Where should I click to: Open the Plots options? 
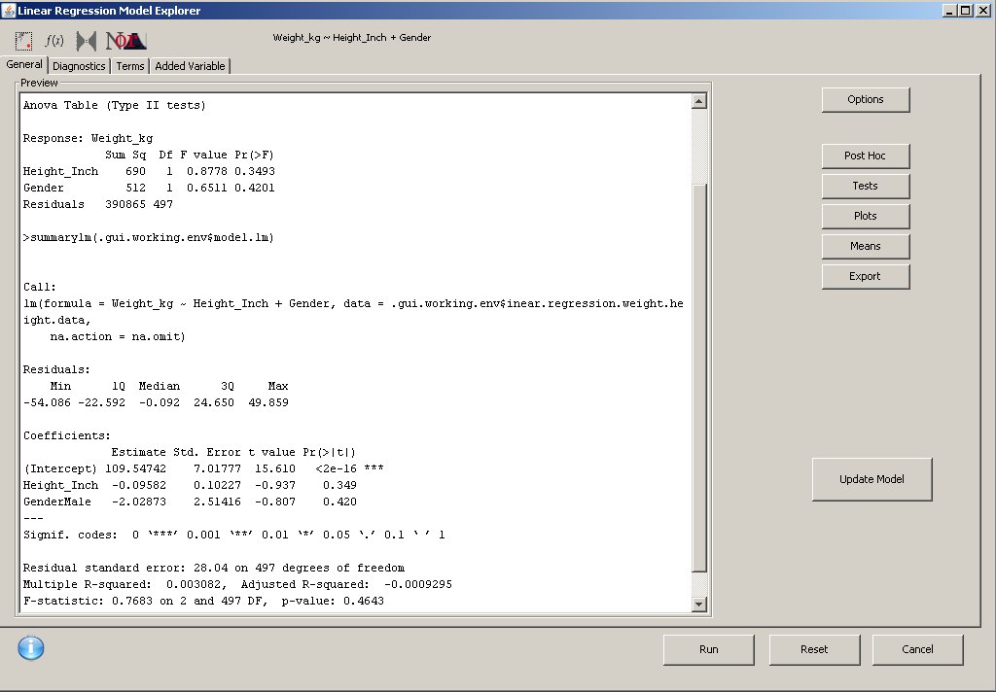865,216
